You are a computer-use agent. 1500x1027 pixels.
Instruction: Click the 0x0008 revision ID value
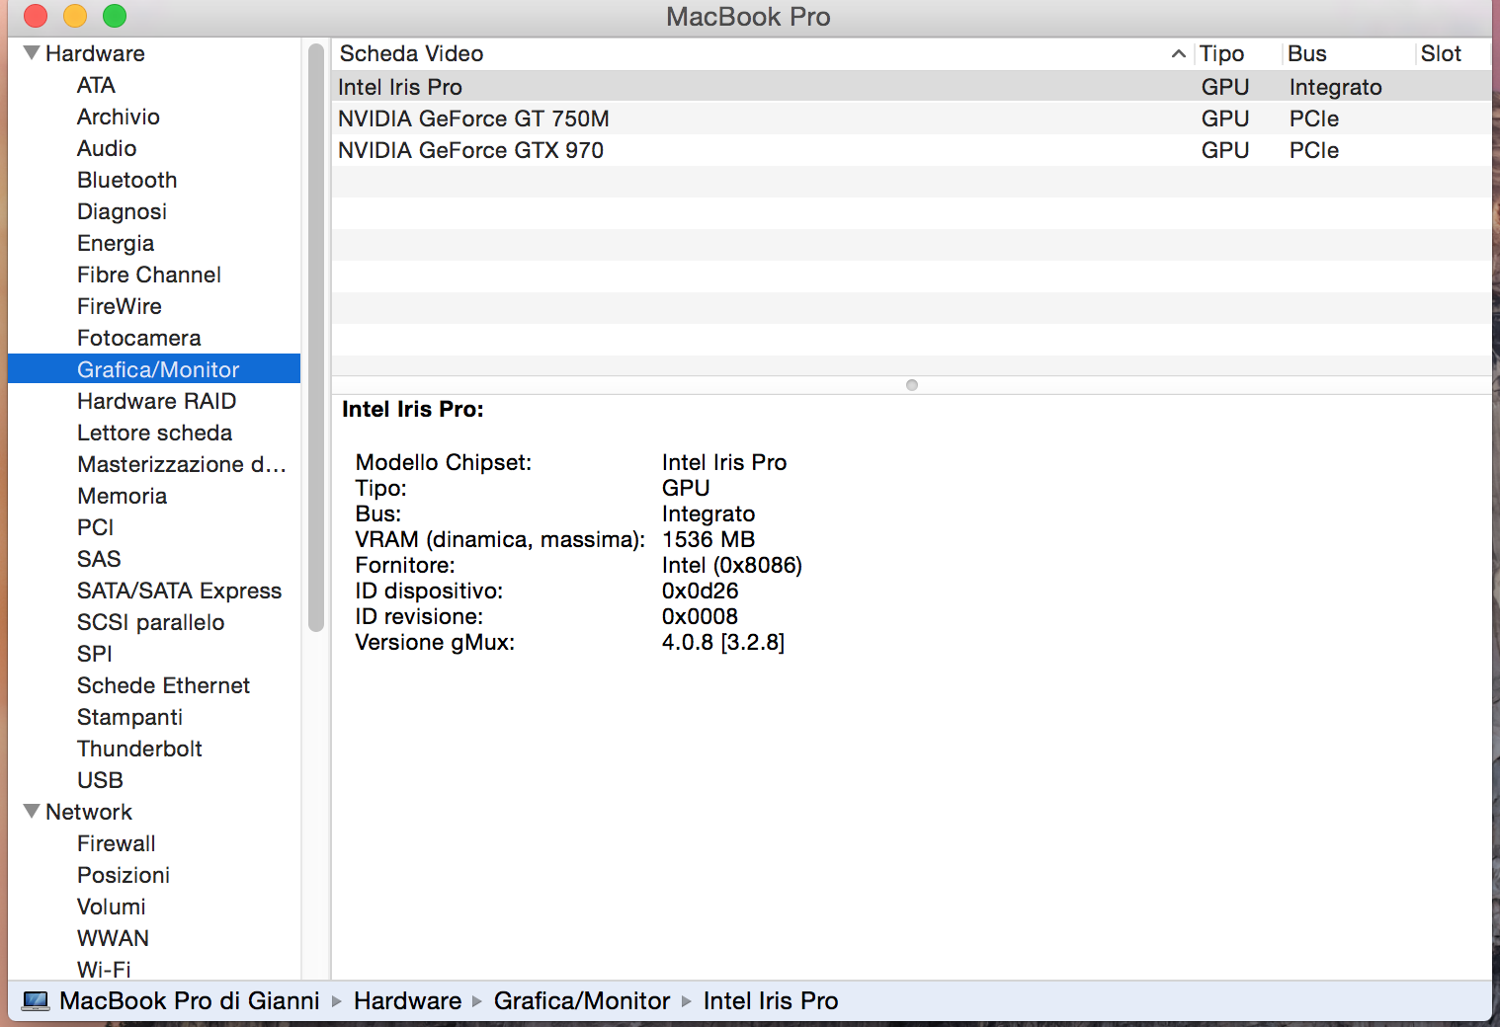(x=700, y=616)
